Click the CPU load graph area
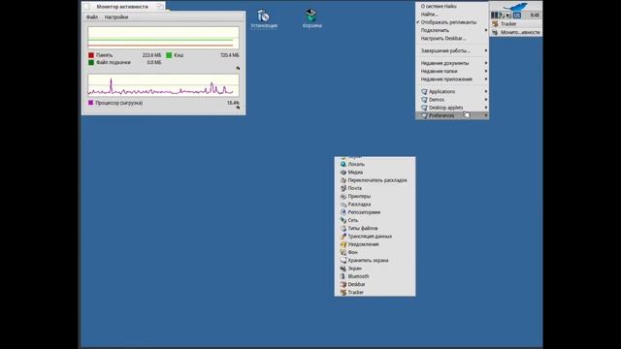 click(163, 85)
